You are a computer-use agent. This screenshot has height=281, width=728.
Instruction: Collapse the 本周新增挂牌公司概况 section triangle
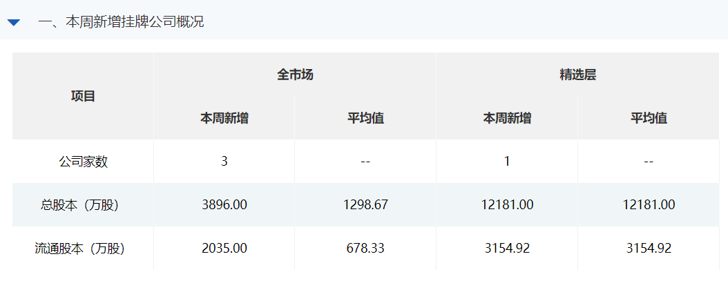14,23
